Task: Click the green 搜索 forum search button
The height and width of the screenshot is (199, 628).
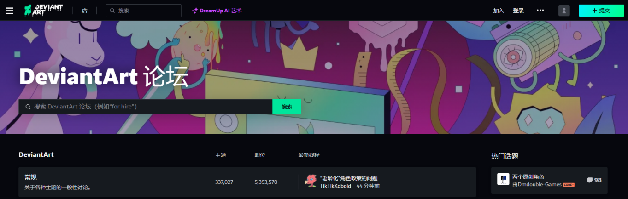Action: [287, 107]
